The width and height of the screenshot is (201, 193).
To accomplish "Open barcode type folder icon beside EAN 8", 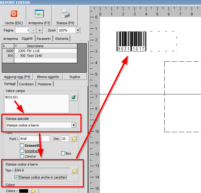I will click(x=74, y=171).
